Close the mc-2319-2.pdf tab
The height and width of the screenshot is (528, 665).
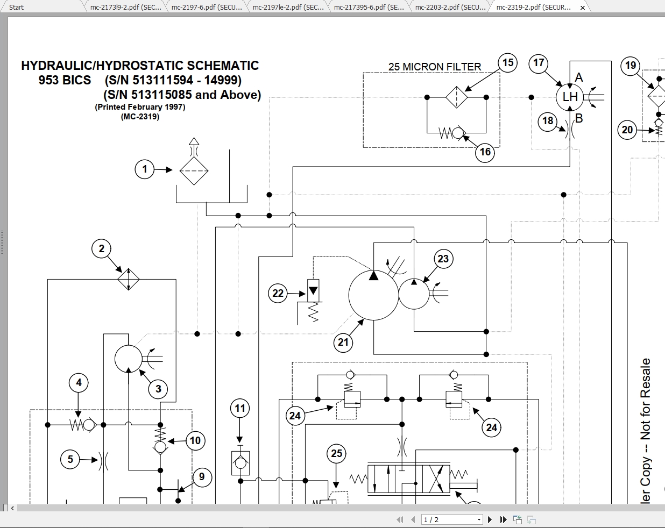click(x=583, y=8)
